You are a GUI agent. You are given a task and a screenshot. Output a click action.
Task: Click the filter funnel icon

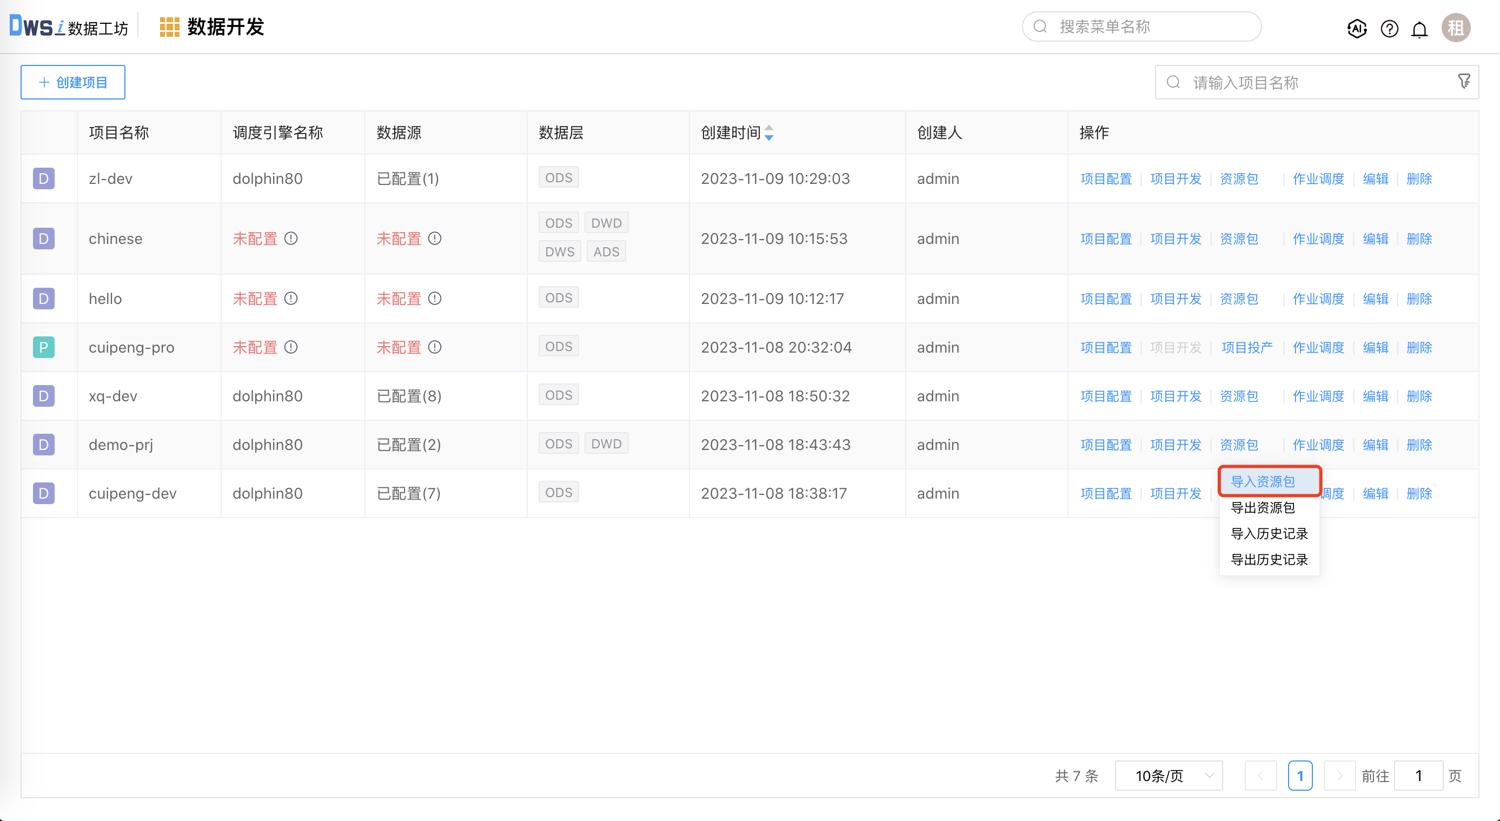pos(1464,82)
